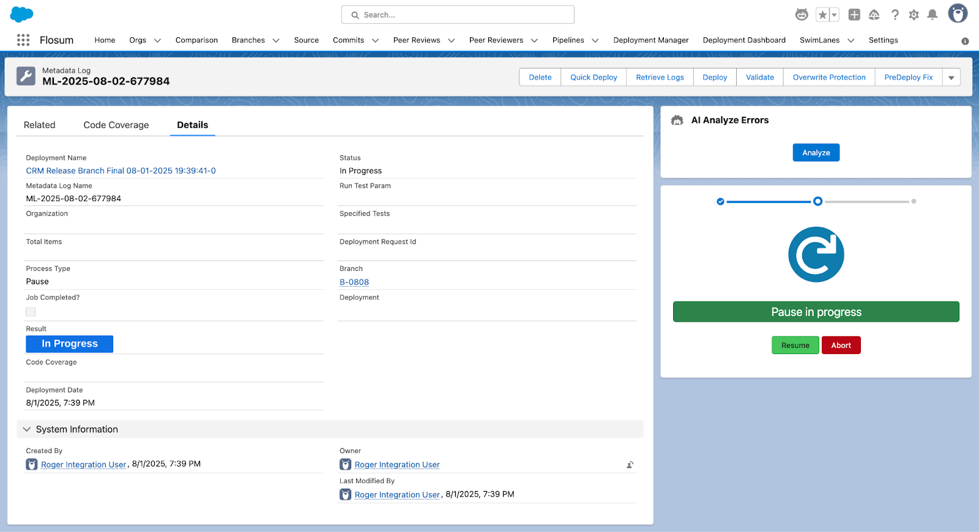Open the Help question mark icon

coord(895,15)
